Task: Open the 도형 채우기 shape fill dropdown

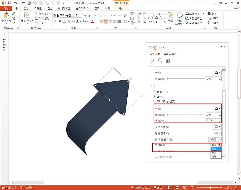Action: 195,14
